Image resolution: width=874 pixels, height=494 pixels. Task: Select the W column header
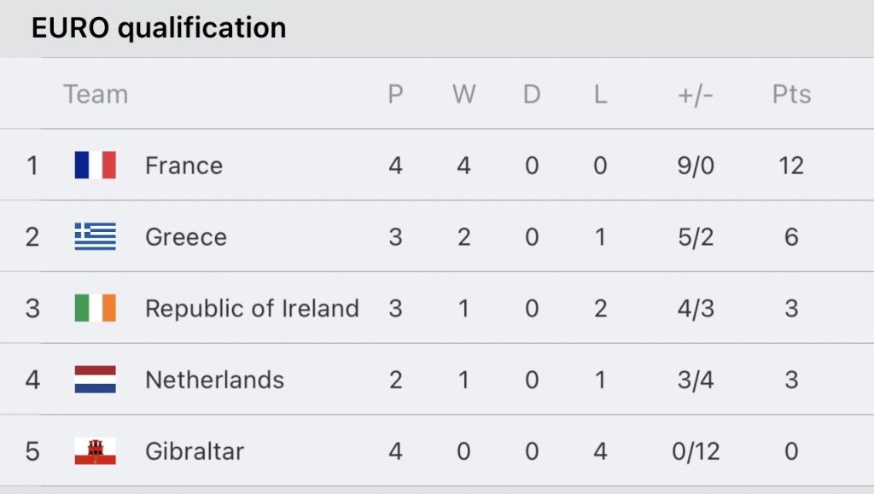tap(463, 94)
